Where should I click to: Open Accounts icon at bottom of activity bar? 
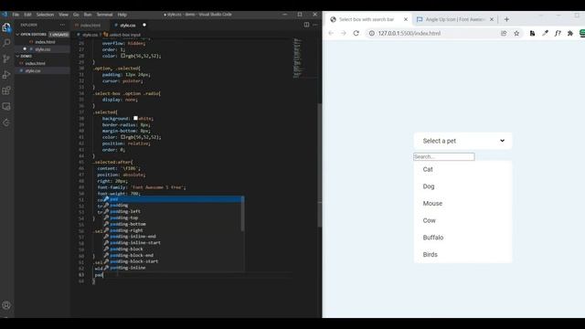coord(6,305)
